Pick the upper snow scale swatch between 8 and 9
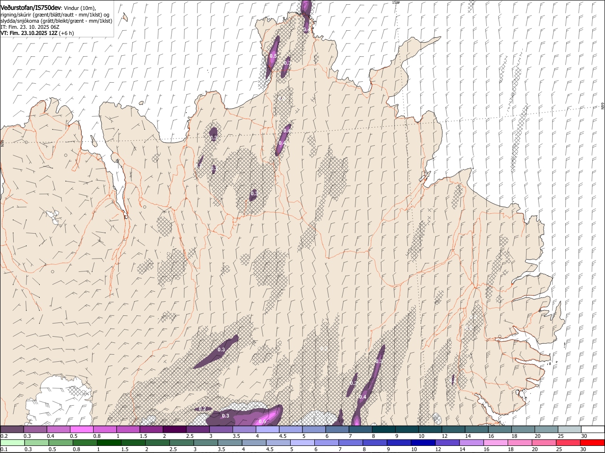This screenshot has width=605, height=453. click(x=384, y=429)
